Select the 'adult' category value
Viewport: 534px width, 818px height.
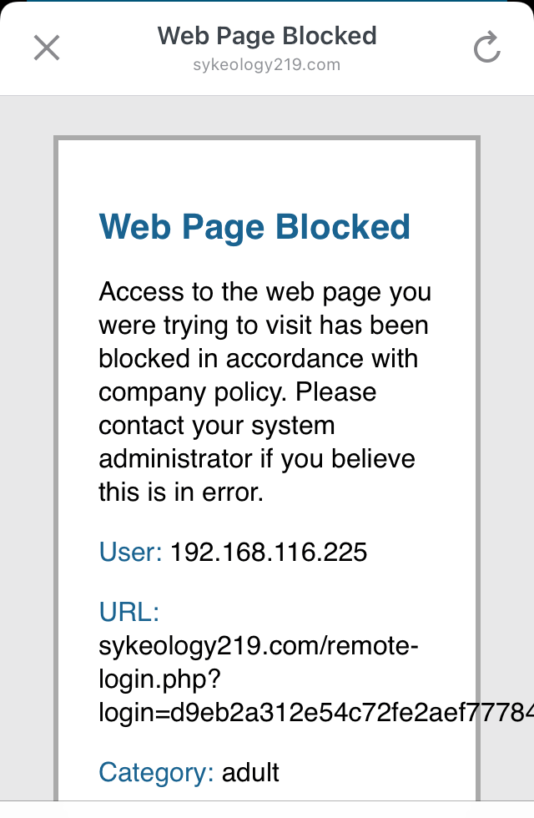coord(250,773)
